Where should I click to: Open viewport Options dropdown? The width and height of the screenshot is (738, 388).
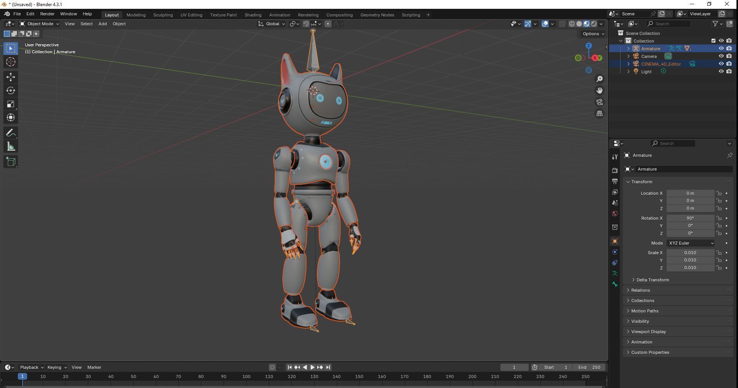[593, 34]
